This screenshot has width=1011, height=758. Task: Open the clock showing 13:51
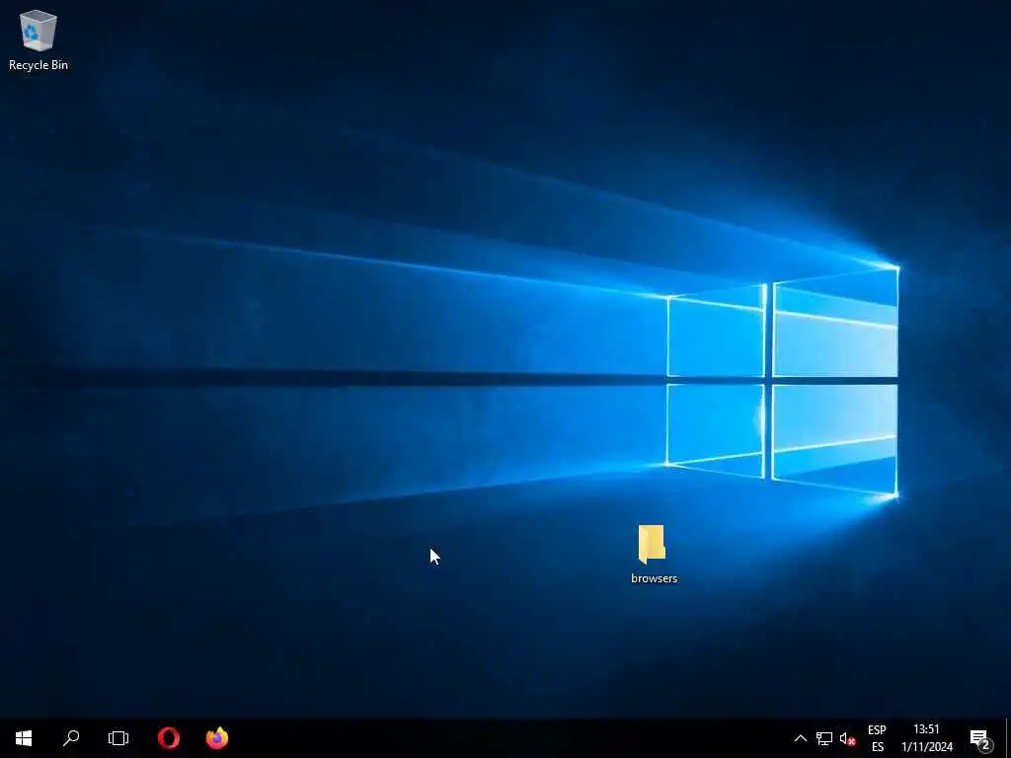(x=927, y=738)
